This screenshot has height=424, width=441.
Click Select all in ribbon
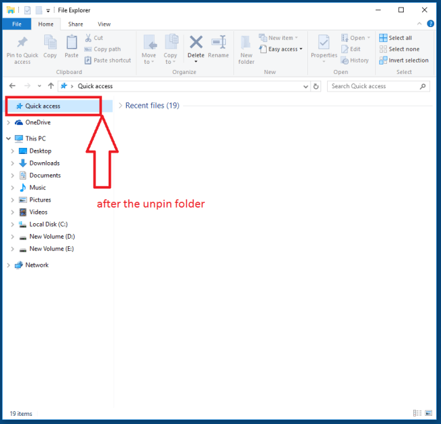(x=396, y=38)
